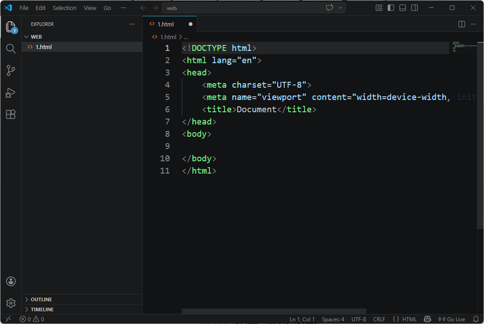The height and width of the screenshot is (324, 484).
Task: Open the Manage gear settings icon
Action: pos(11,303)
